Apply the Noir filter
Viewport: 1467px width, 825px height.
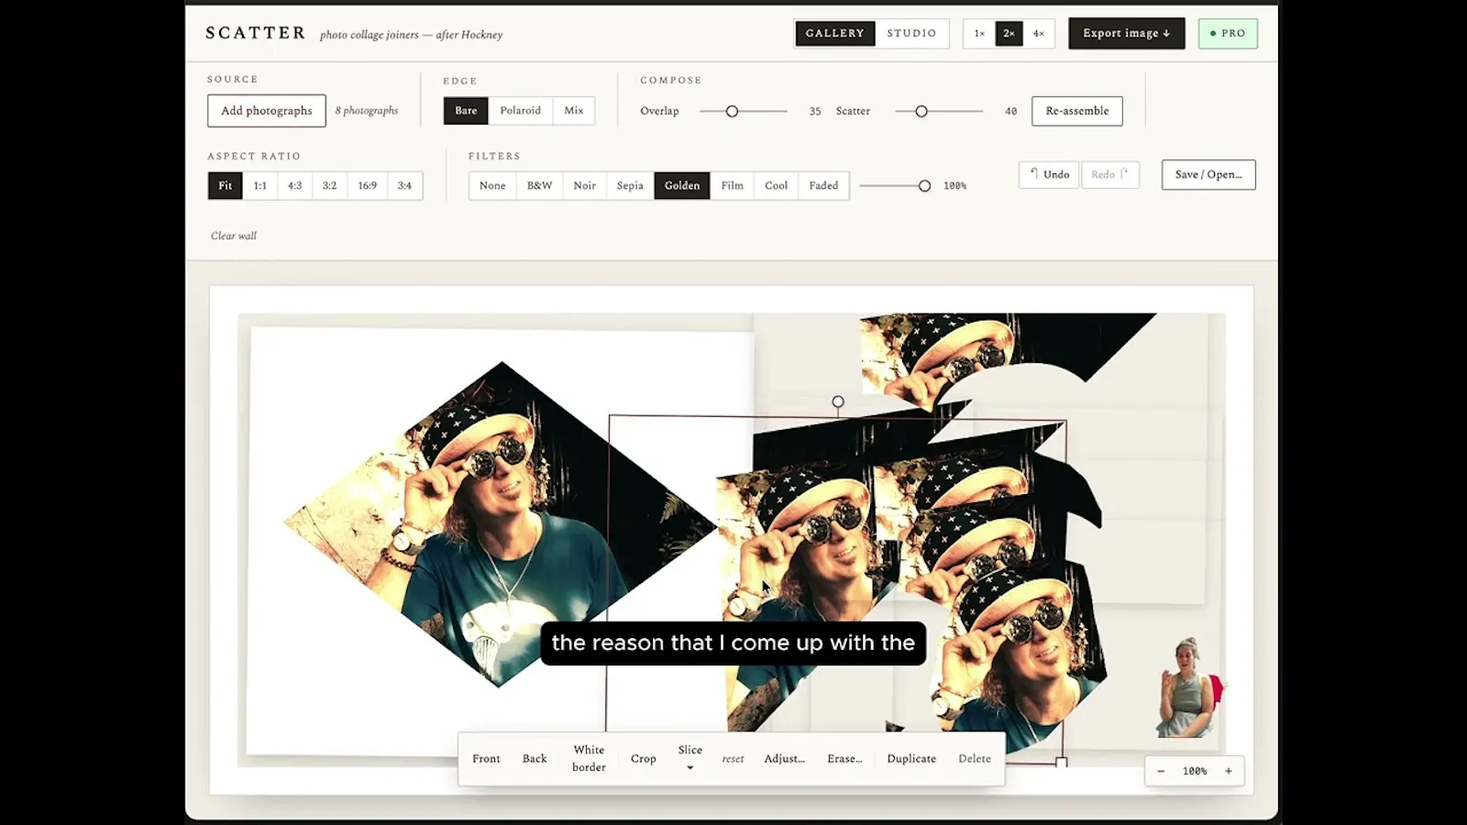(584, 185)
